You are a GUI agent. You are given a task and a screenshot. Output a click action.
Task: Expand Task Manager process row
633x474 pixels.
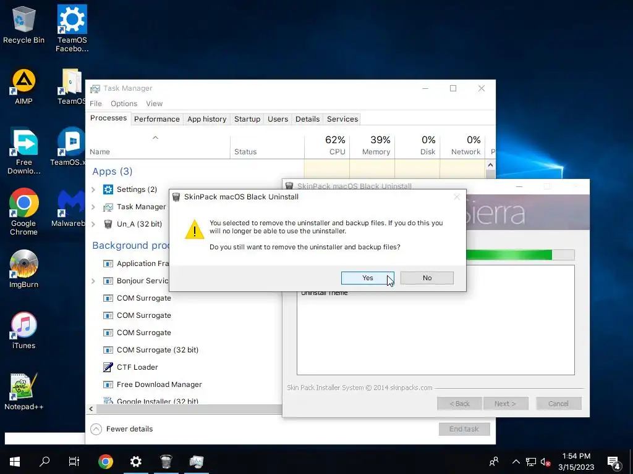(93, 207)
